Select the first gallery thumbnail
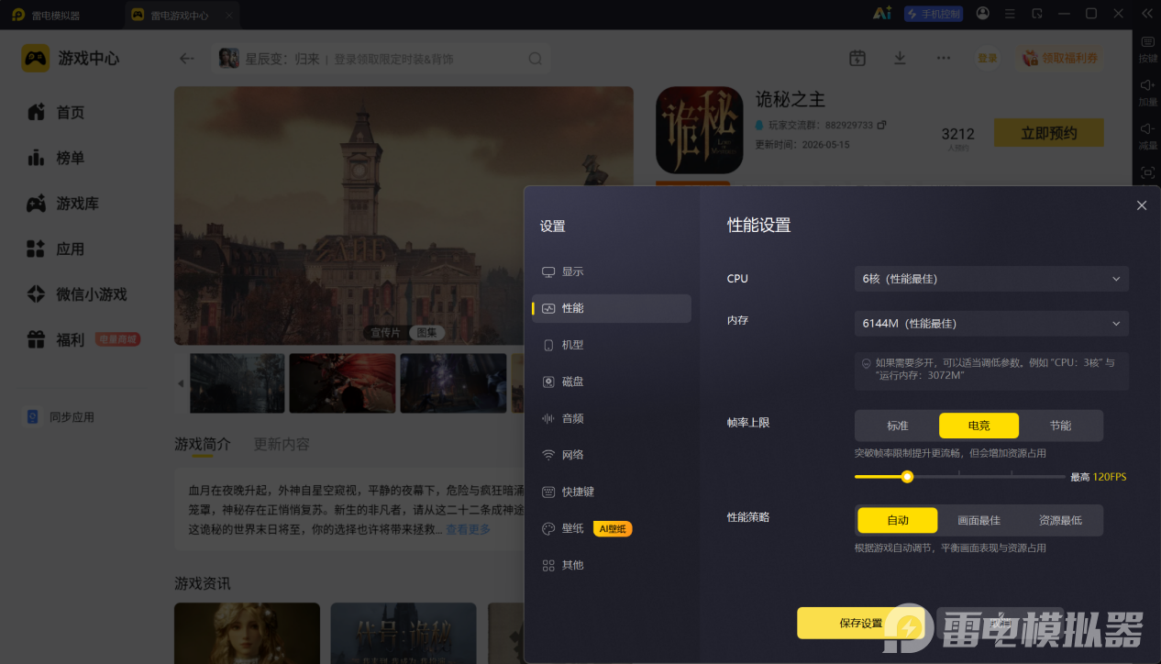Viewport: 1161px width, 664px height. (238, 383)
